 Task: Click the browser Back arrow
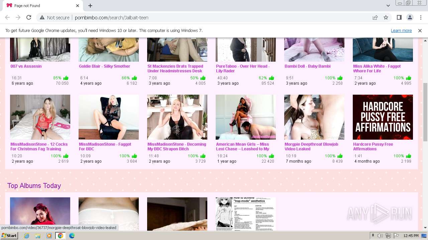(x=7, y=17)
